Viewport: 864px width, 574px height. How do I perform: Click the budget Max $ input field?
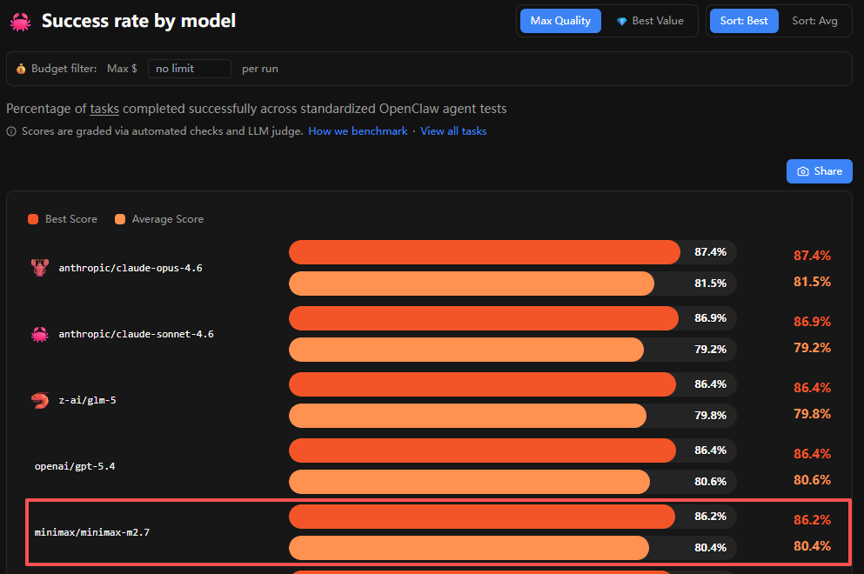[x=190, y=69]
